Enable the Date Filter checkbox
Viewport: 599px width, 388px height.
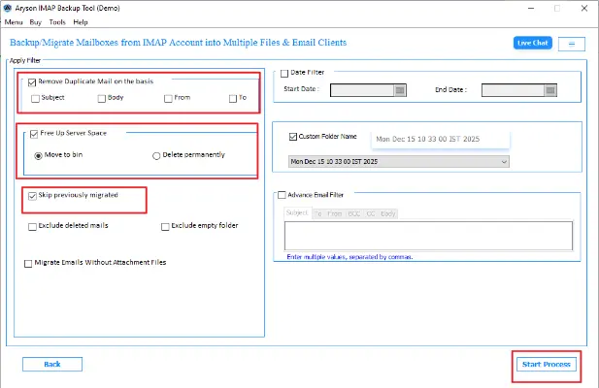[x=284, y=74]
